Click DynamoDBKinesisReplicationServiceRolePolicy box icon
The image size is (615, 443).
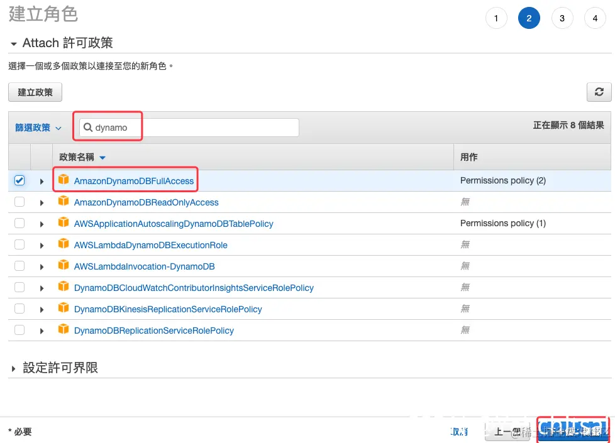[64, 308]
